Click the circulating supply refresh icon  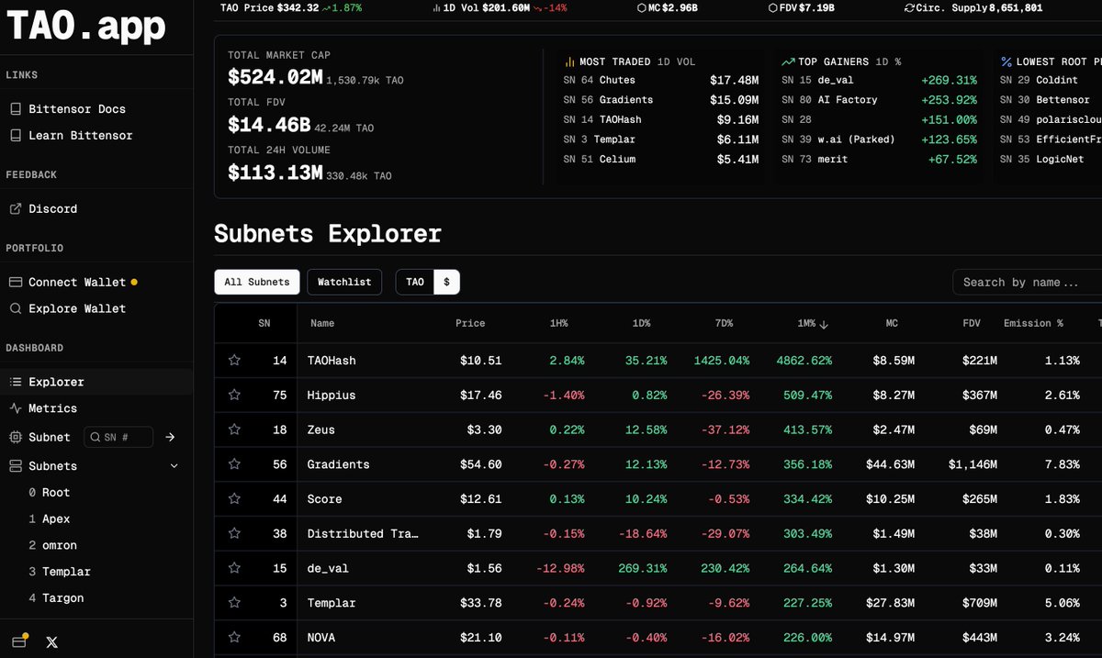click(909, 7)
